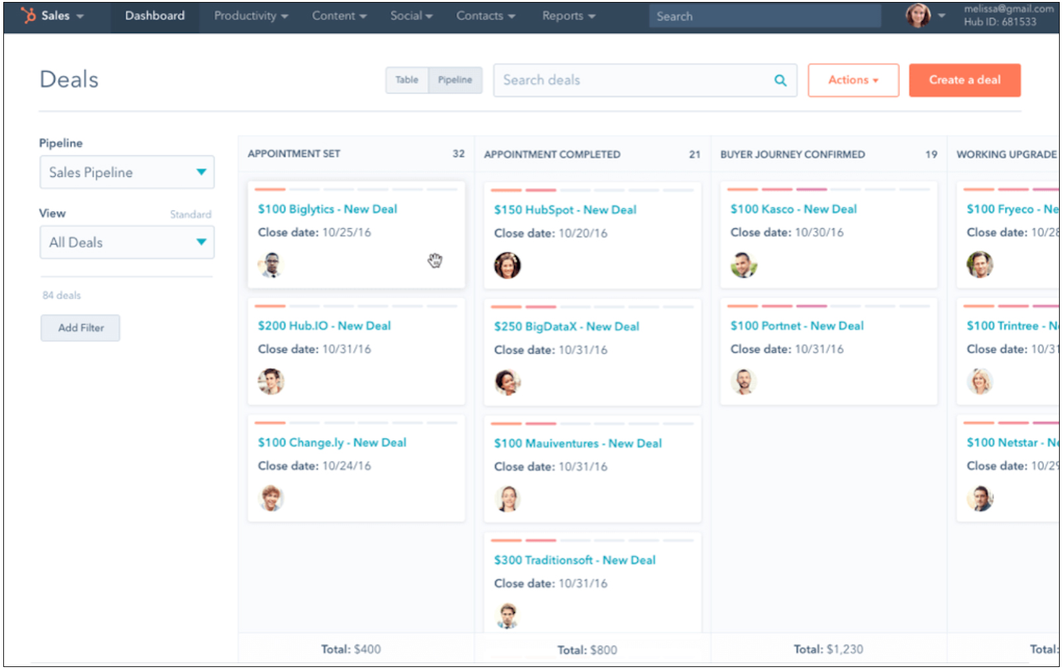Open the $100 Trintree deal link
The image size is (1063, 669).
[1013, 326]
